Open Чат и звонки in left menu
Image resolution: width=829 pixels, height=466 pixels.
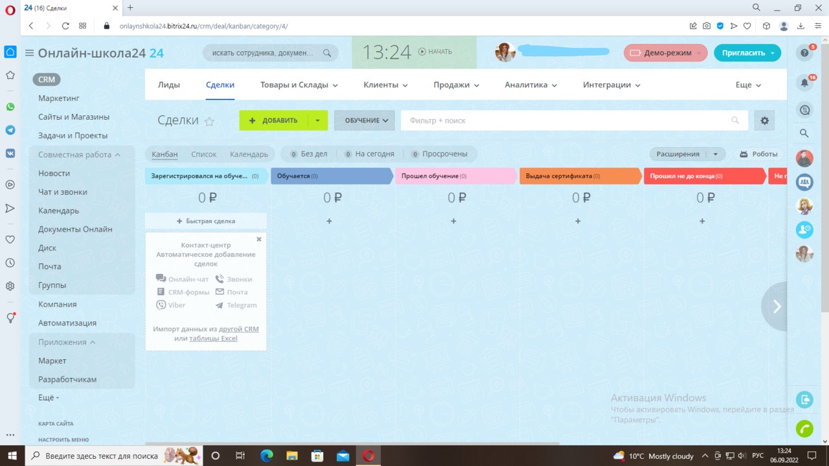click(63, 192)
